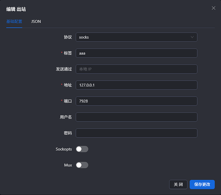Click the 地址 field with 127.0.0.1
221x195 pixels.
pos(137,85)
